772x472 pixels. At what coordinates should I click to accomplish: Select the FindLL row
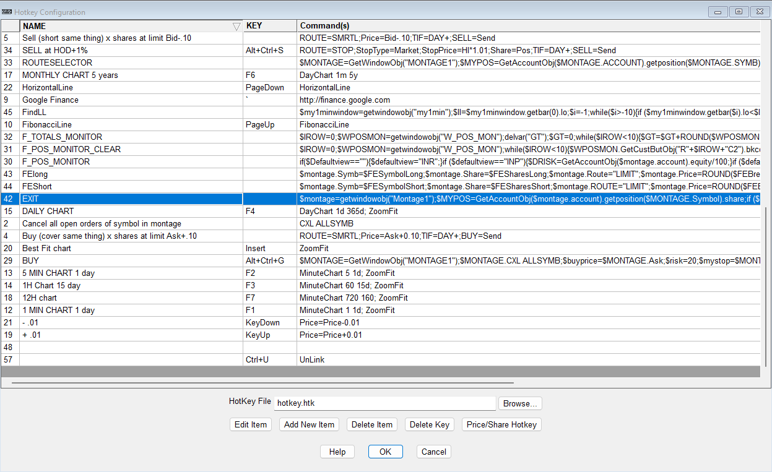[x=381, y=112]
